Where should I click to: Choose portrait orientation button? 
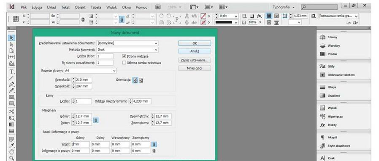tap(135, 80)
